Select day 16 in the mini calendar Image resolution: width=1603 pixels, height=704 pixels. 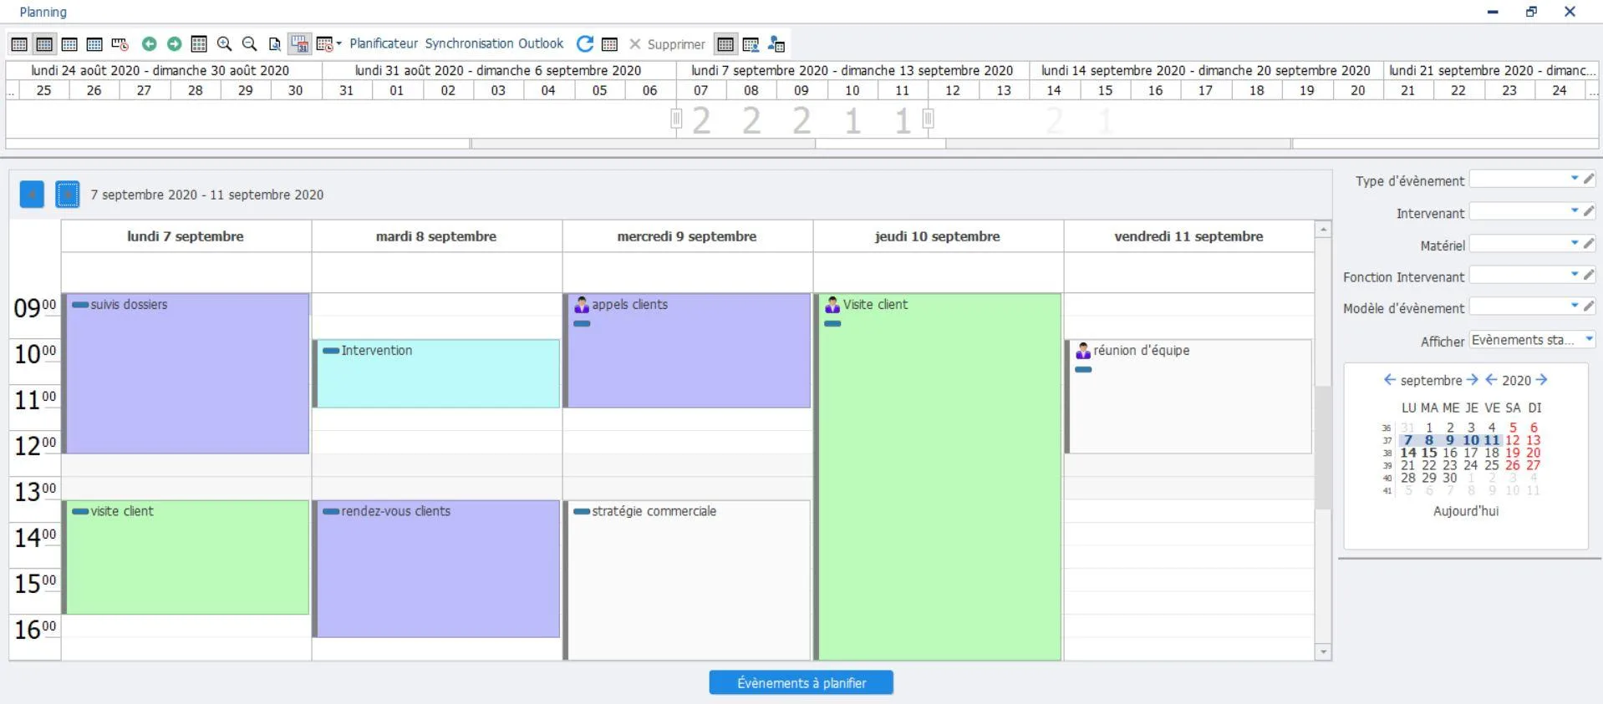1450,453
